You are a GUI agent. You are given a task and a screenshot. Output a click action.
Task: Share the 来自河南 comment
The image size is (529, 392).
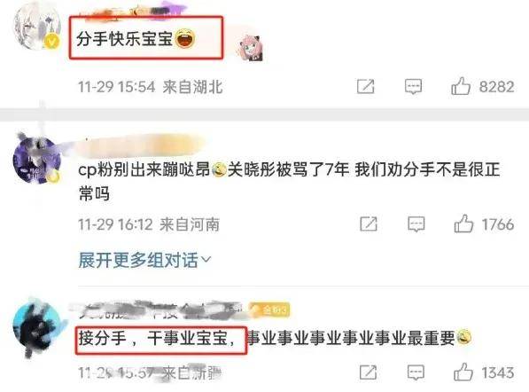coord(369,223)
